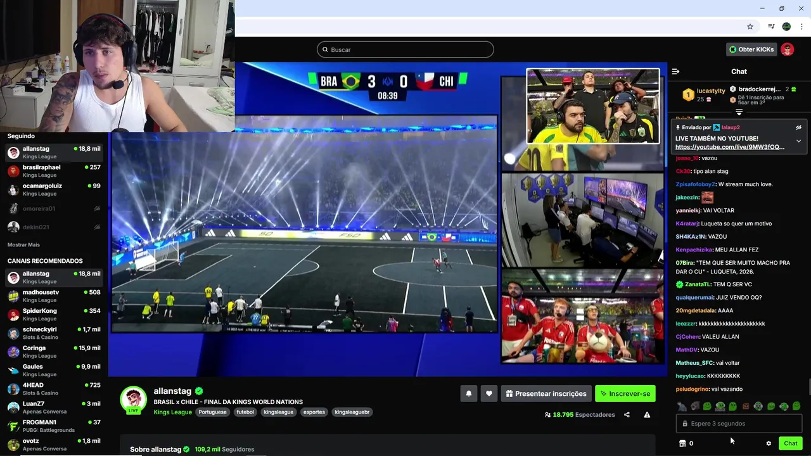811x456 pixels.
Task: Open the browser media control icon
Action: coord(771,27)
